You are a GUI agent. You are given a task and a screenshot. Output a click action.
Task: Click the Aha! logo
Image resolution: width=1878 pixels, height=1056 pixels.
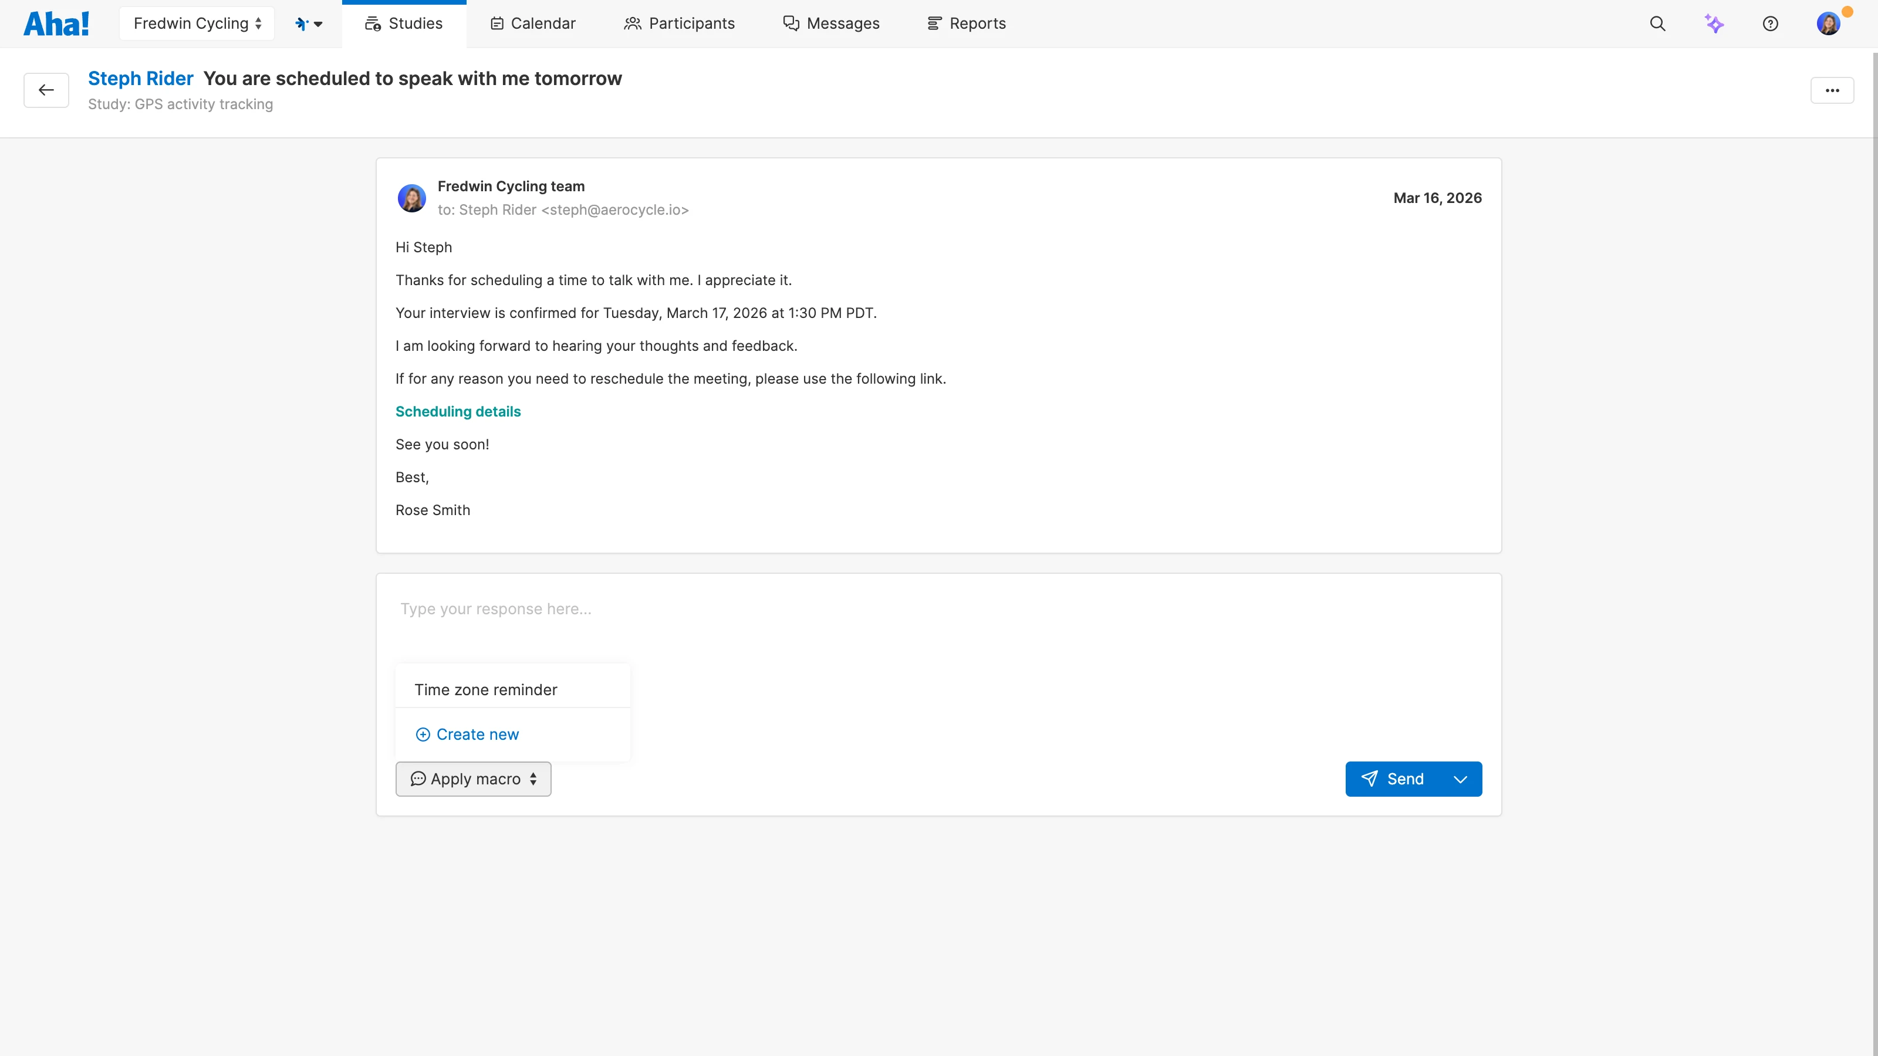coord(56,23)
